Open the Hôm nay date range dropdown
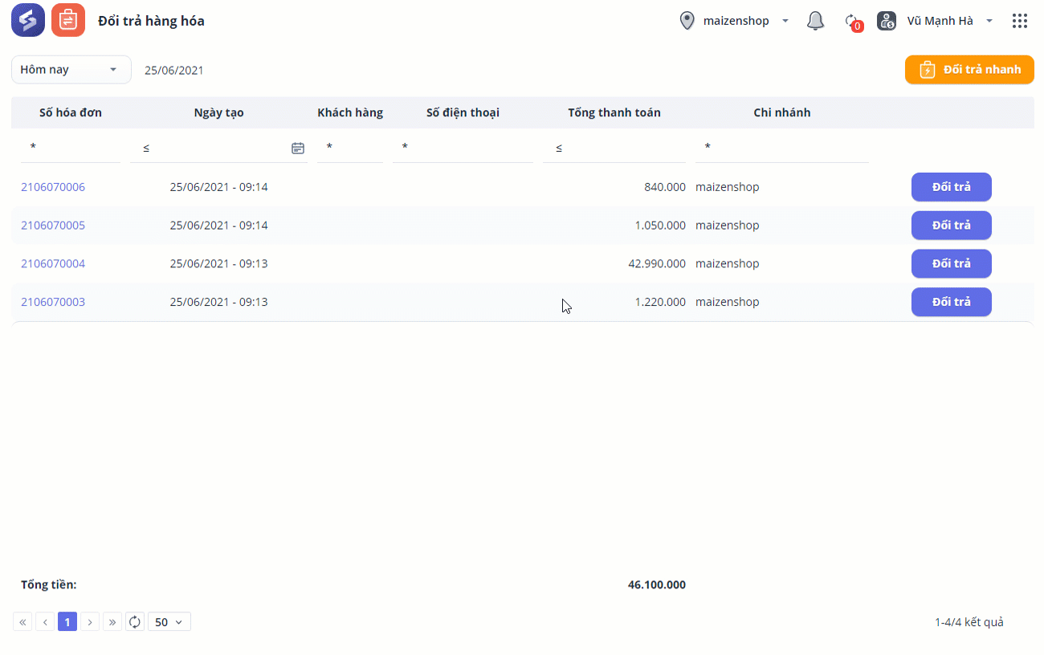Image resolution: width=1044 pixels, height=655 pixels. 71,70
